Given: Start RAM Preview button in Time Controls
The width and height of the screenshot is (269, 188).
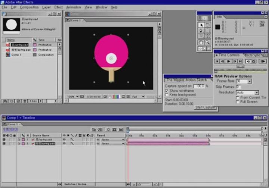Looking at the screenshot, I should tap(263, 61).
